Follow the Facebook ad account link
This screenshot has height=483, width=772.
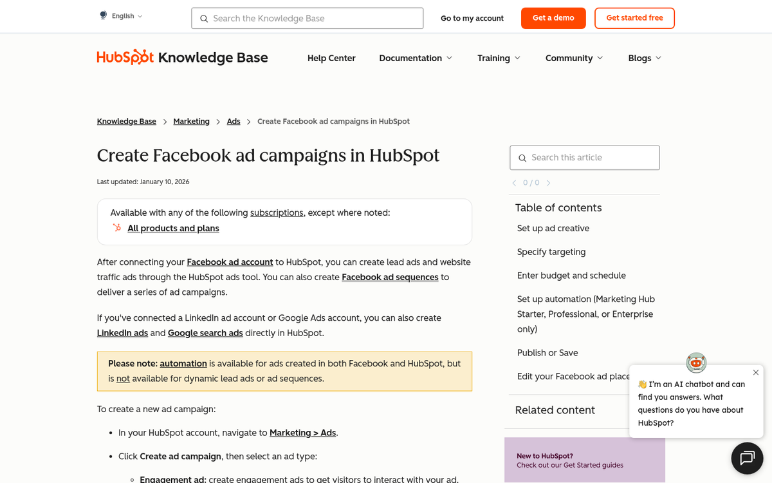click(x=230, y=262)
